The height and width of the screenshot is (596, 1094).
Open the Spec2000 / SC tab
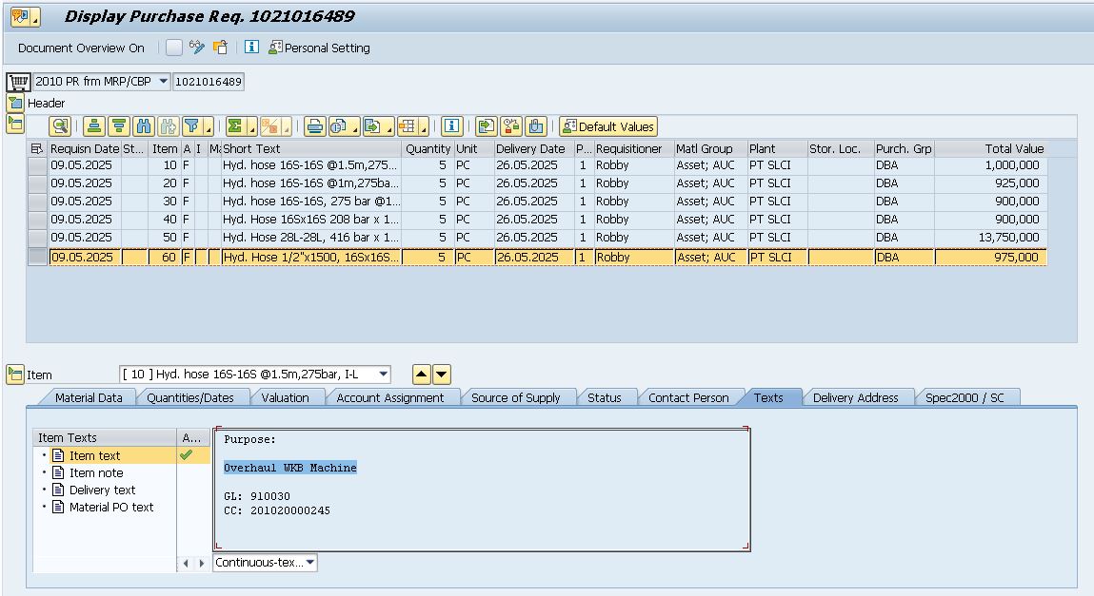965,397
